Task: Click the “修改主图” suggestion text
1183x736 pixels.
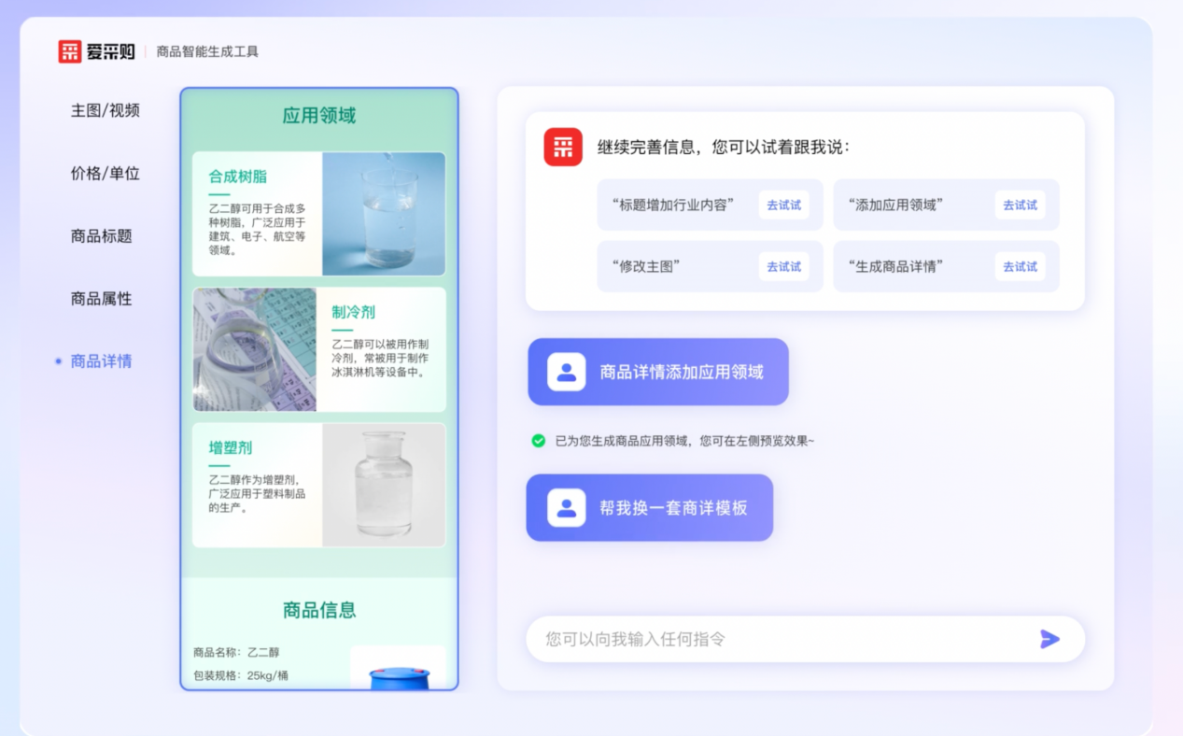Action: click(x=646, y=267)
